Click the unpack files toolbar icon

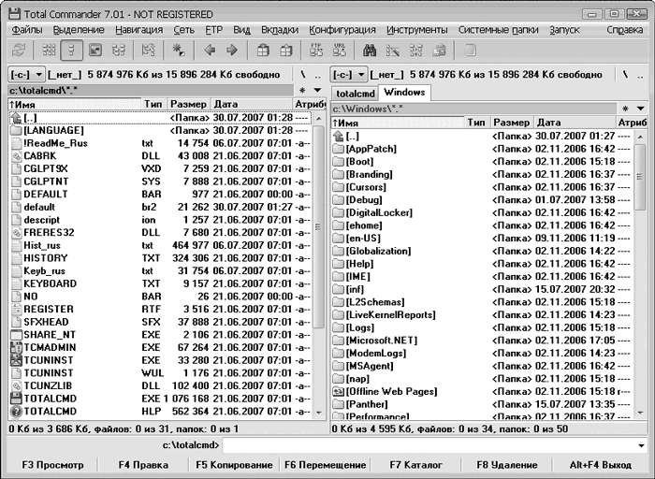click(x=286, y=51)
